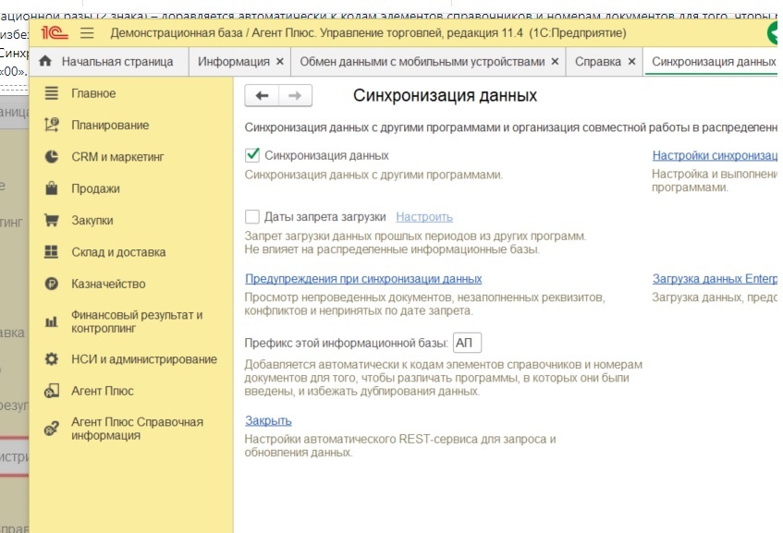Click the infobase prefix field containing АП
Image resolution: width=783 pixels, height=533 pixels.
point(467,343)
